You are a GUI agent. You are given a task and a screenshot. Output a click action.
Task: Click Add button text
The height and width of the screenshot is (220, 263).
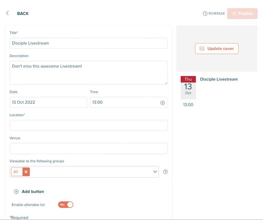coord(33,191)
